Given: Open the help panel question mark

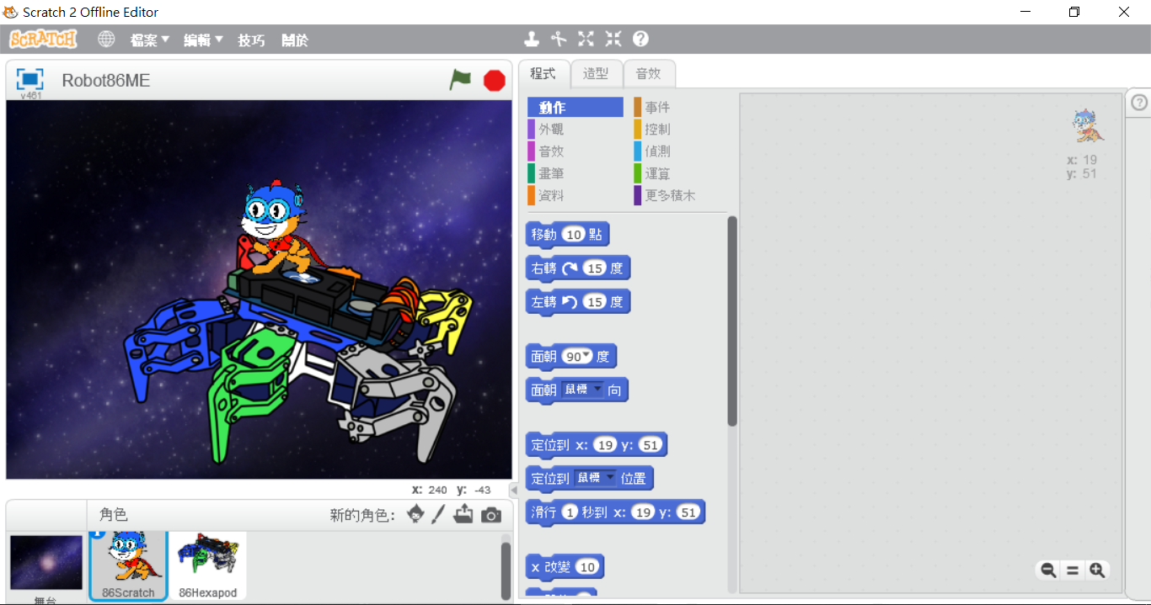Looking at the screenshot, I should [x=1139, y=102].
